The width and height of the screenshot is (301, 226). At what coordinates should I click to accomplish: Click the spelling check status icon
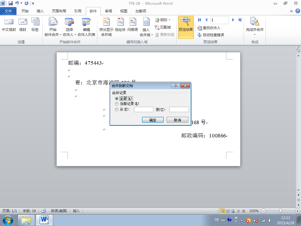pyautogui.click(x=44, y=211)
